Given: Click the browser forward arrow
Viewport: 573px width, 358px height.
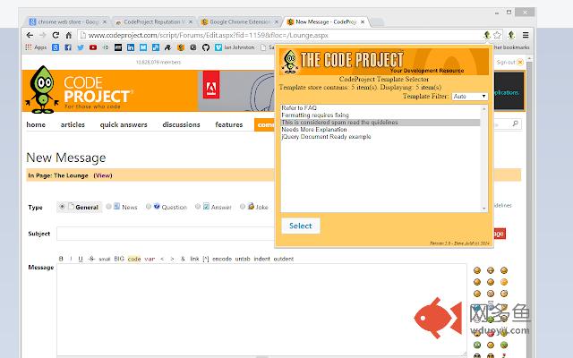Looking at the screenshot, I should (43, 35).
